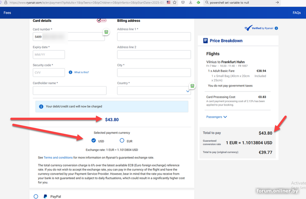The height and width of the screenshot is (199, 306).
Task: Click the $43.80 charge amount
Action: [112, 120]
